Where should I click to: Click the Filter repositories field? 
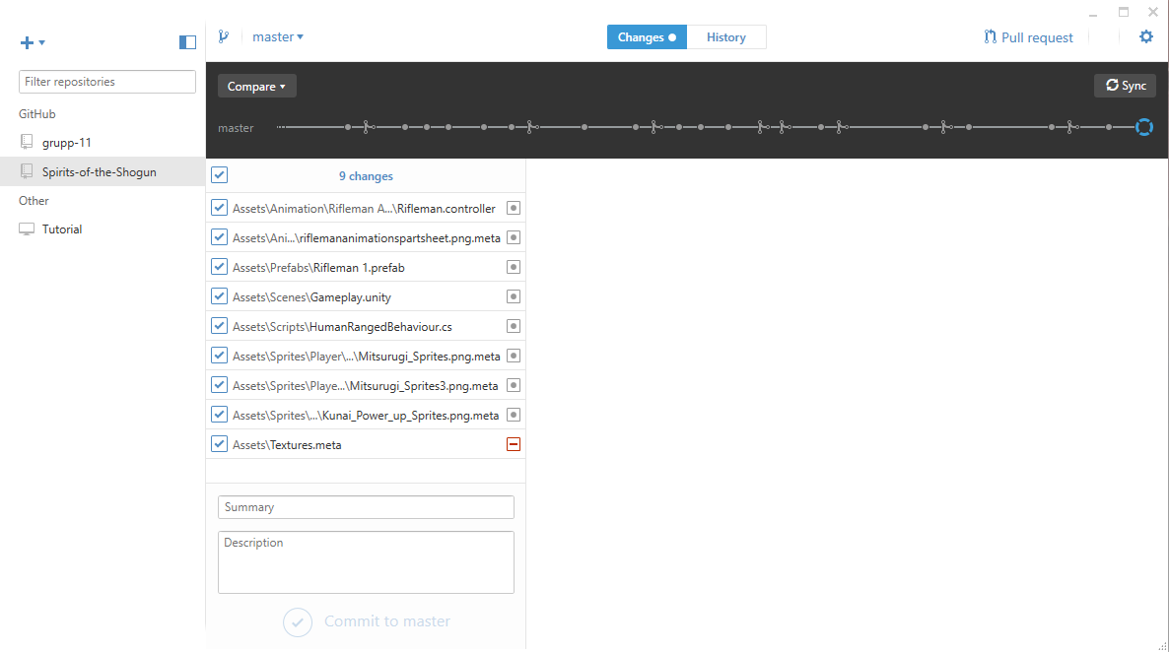coord(106,81)
